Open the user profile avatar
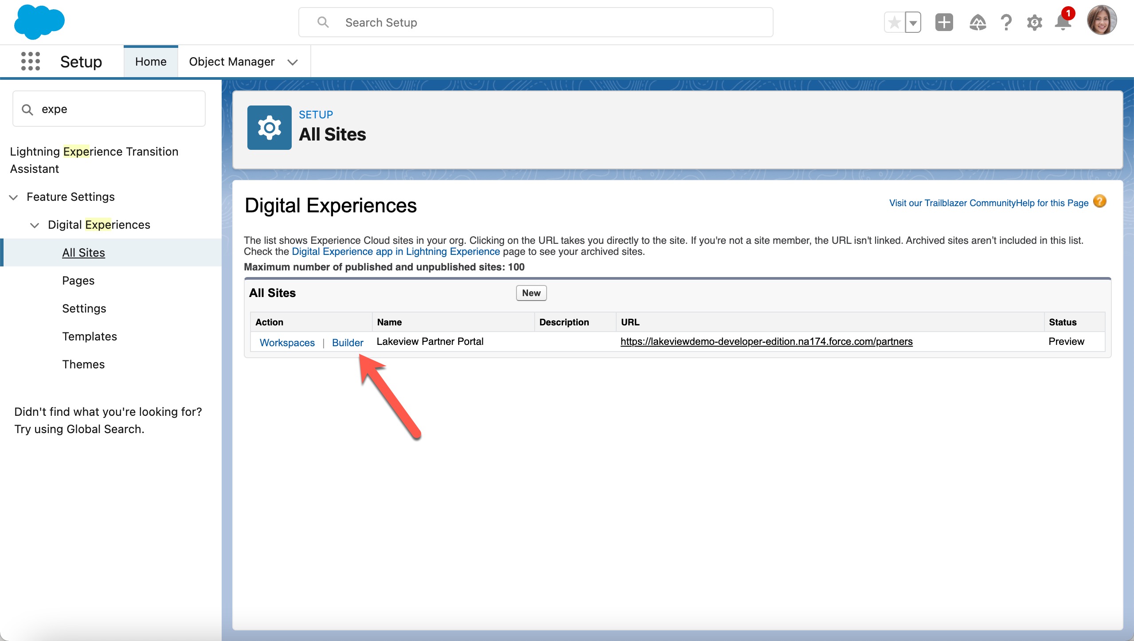This screenshot has height=641, width=1134. [x=1102, y=20]
